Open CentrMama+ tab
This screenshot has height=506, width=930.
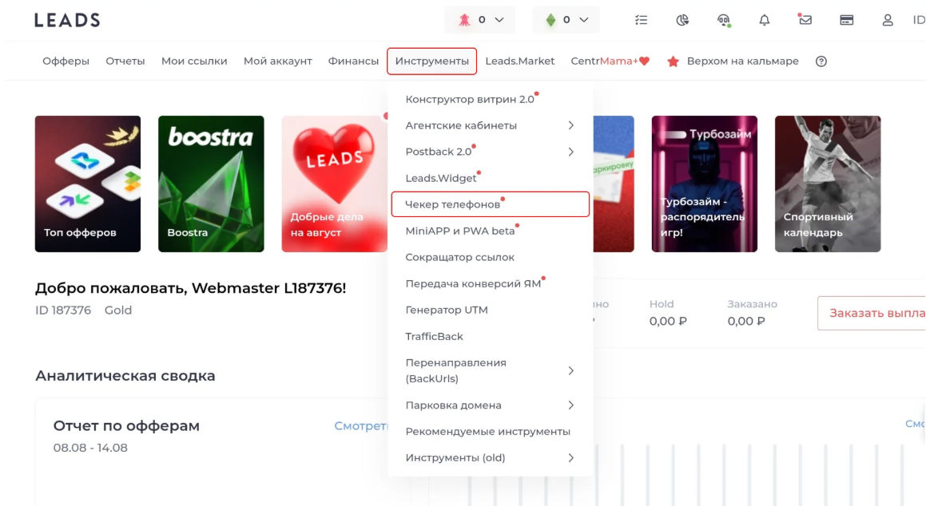tap(610, 61)
